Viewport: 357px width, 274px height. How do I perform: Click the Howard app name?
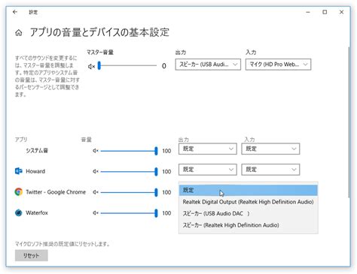(x=35, y=171)
